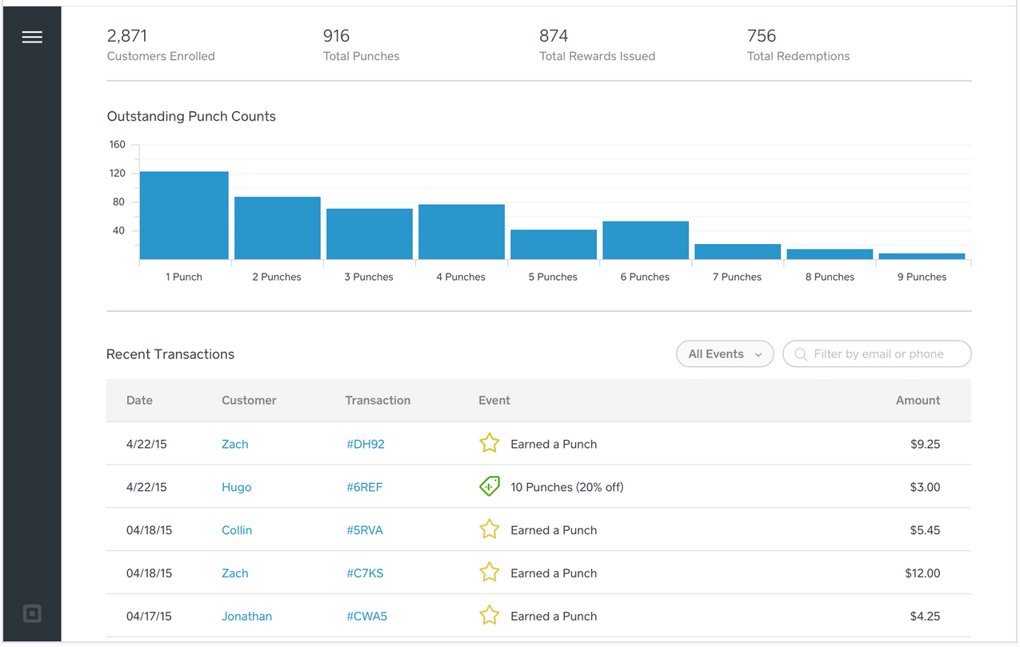
Task: Open customer Collin's profile link
Action: pyautogui.click(x=237, y=530)
